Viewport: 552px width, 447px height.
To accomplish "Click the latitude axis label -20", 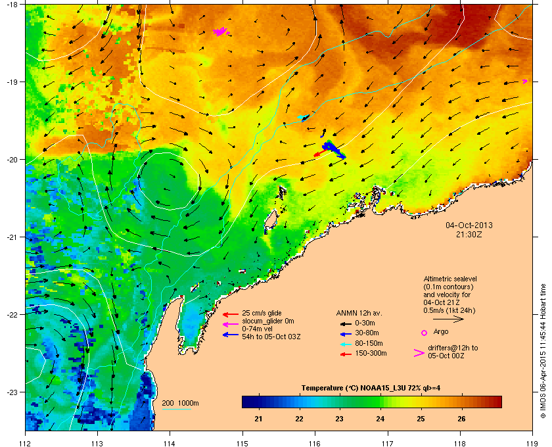I will 12,160.
